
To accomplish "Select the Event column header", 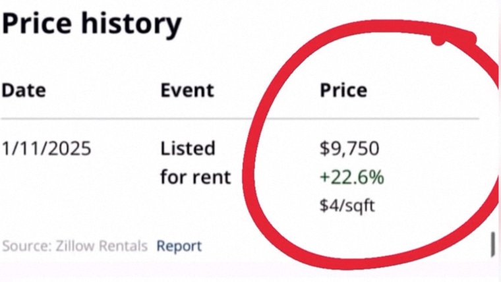I will tap(187, 90).
